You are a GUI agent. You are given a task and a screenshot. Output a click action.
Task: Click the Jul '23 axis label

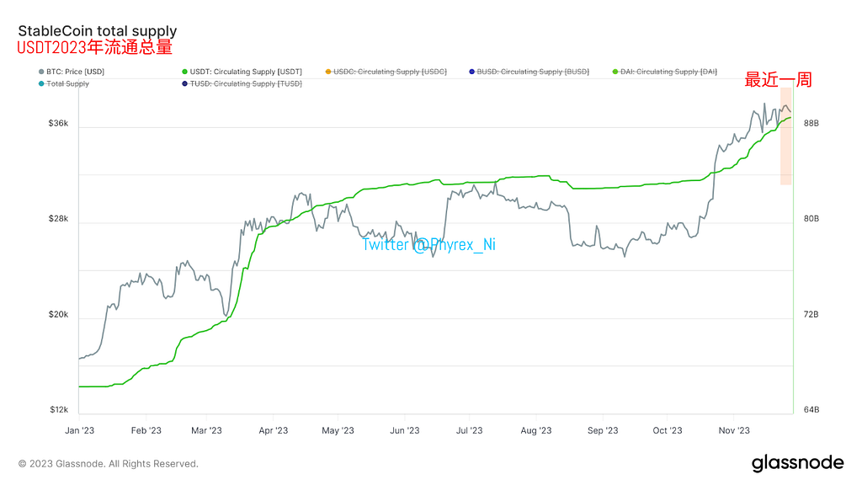[x=470, y=430]
